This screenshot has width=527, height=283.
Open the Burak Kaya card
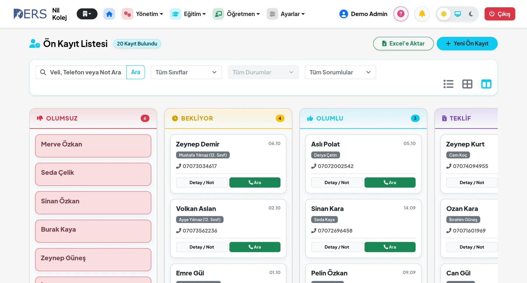(x=93, y=231)
